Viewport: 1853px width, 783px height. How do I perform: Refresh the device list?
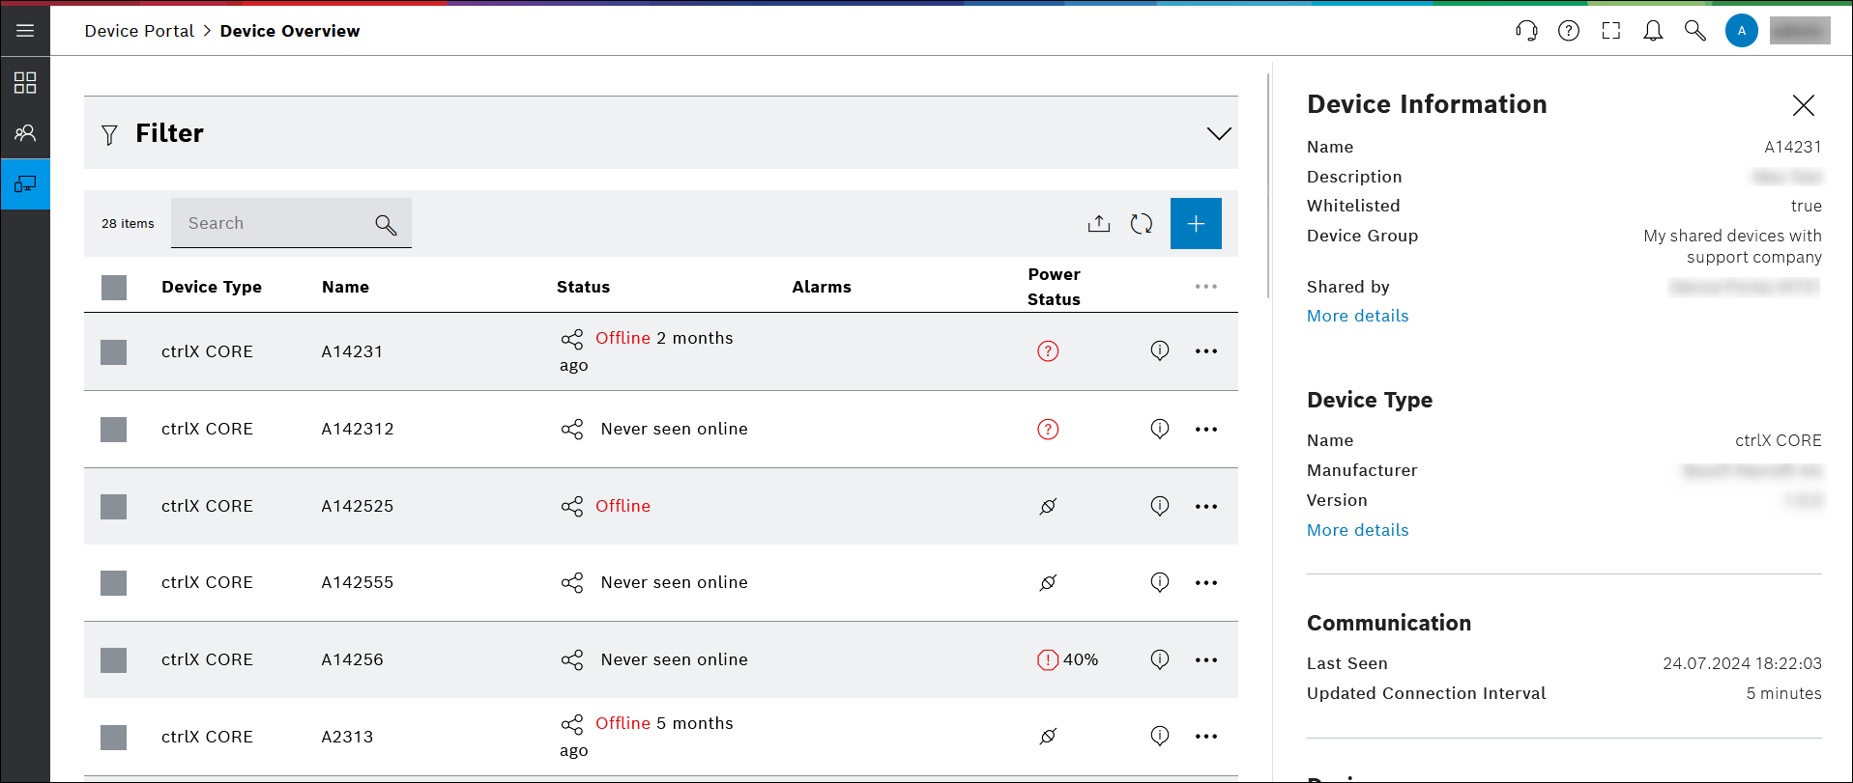tap(1142, 224)
